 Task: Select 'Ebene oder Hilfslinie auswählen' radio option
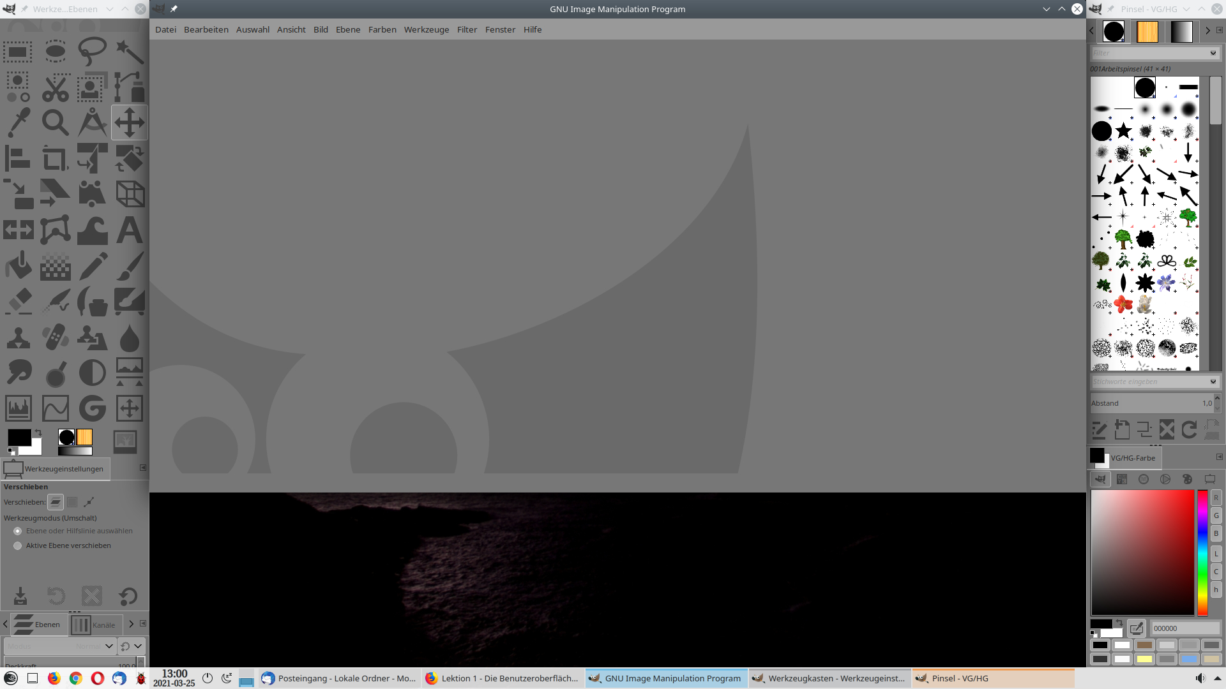pyautogui.click(x=18, y=531)
